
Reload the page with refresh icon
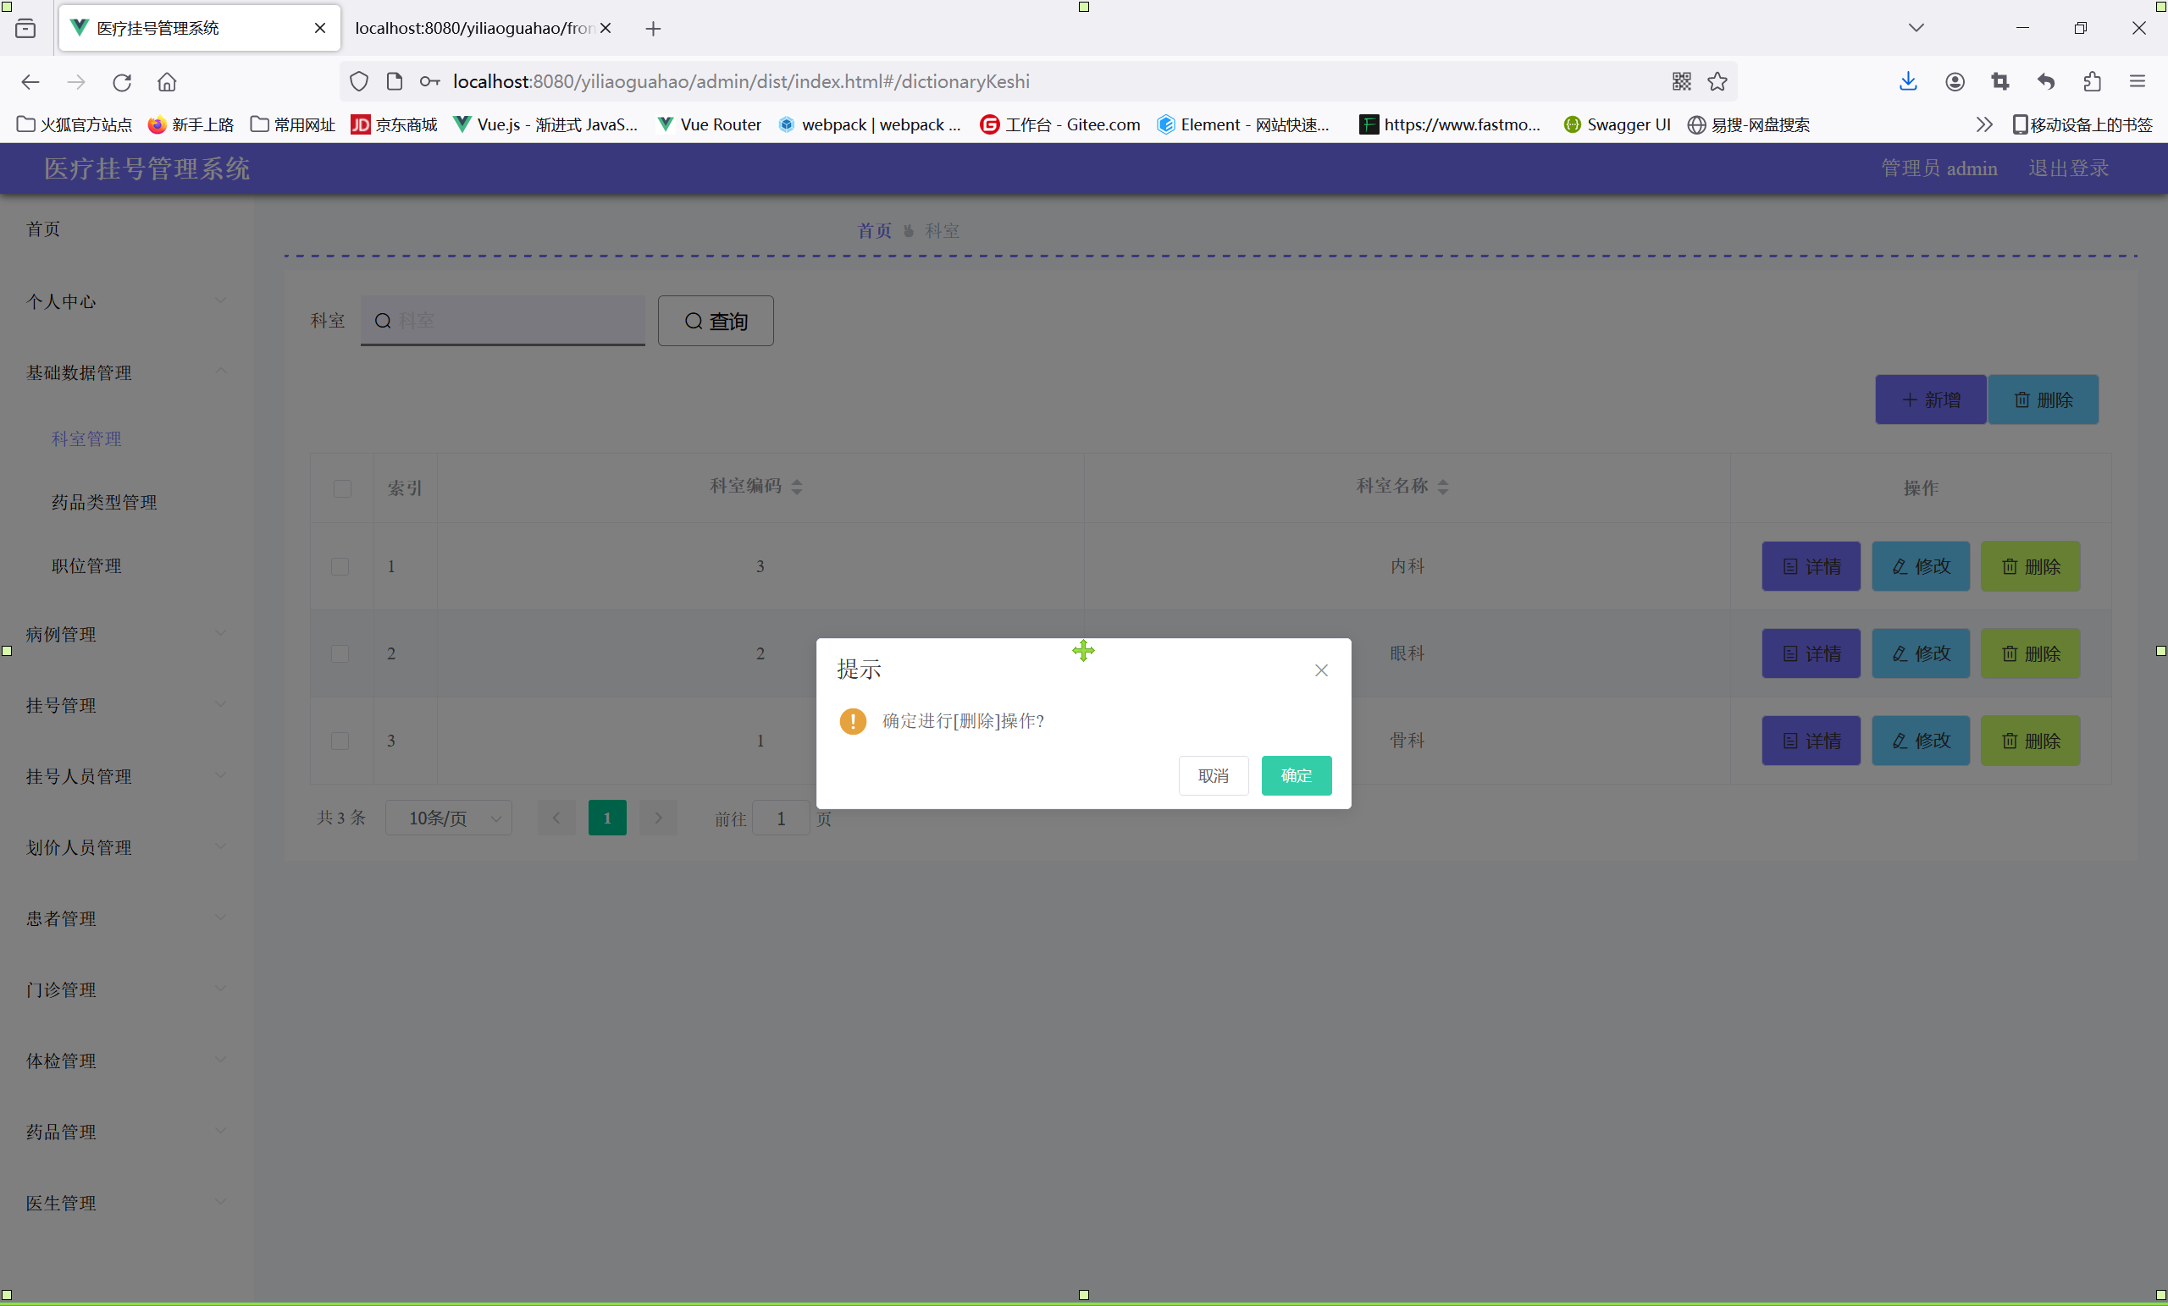click(x=121, y=82)
